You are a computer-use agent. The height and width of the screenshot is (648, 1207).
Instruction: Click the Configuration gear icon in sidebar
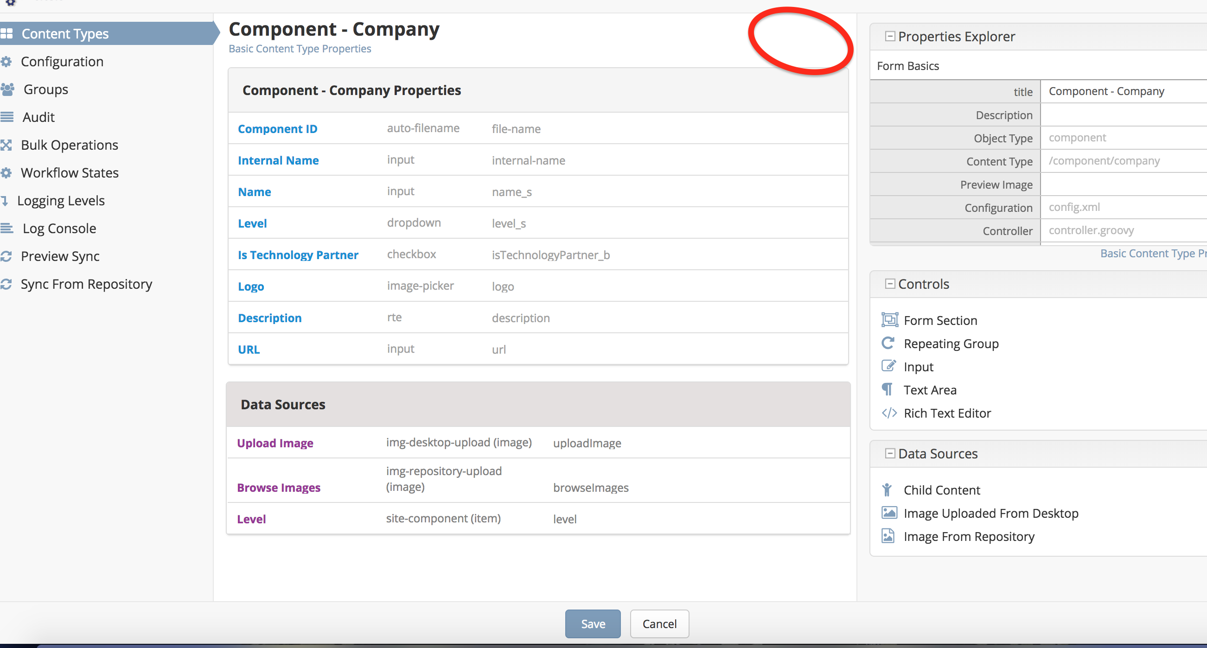(x=6, y=61)
